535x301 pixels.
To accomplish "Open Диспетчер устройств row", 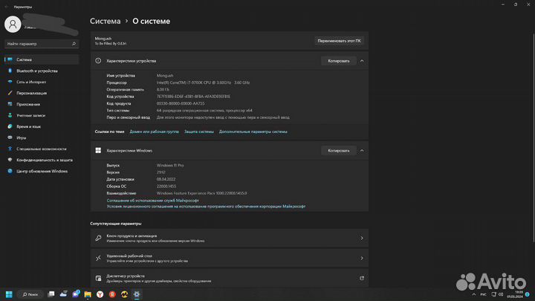I will [230, 278].
